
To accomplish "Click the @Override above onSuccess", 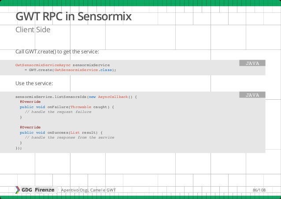I will tap(30, 127).
